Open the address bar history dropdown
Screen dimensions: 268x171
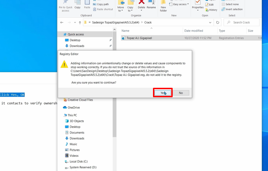click(210, 22)
